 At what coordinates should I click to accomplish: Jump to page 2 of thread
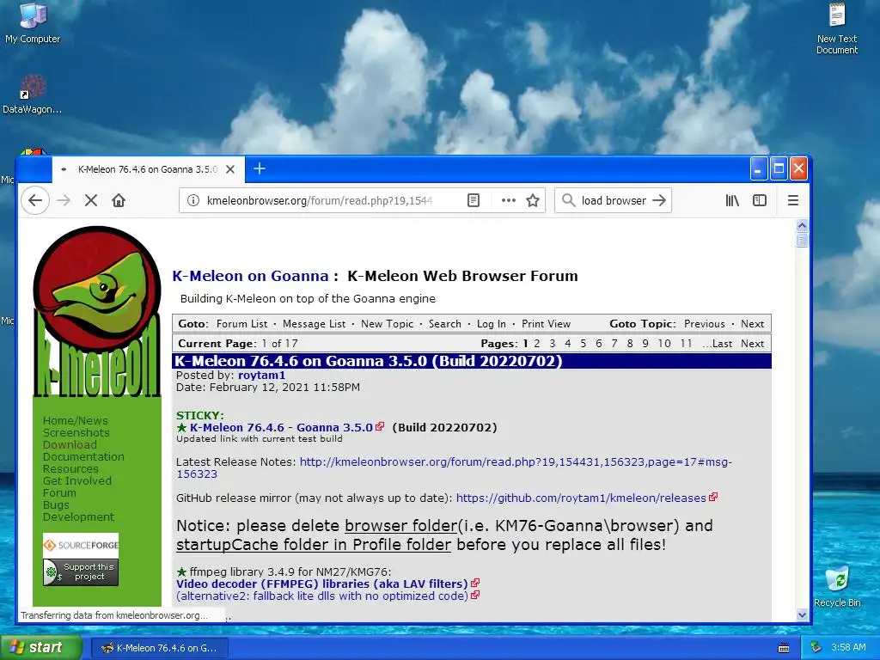pyautogui.click(x=537, y=344)
